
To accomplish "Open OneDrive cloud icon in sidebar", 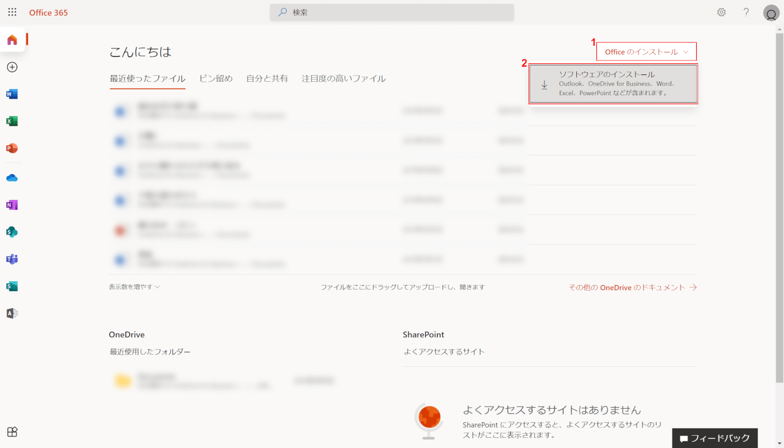I will click(x=12, y=178).
